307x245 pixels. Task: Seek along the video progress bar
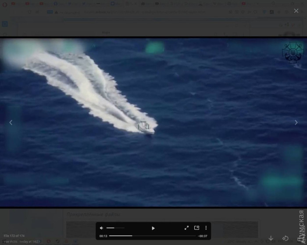pos(151,236)
